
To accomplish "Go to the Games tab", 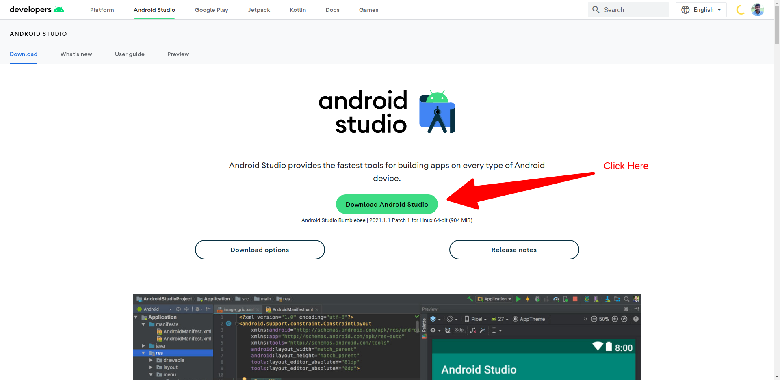I will click(x=368, y=10).
